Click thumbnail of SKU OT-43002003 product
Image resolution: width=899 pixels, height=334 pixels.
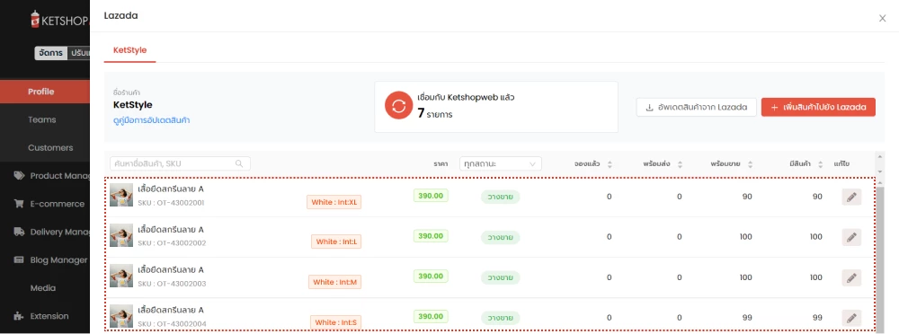(x=121, y=276)
